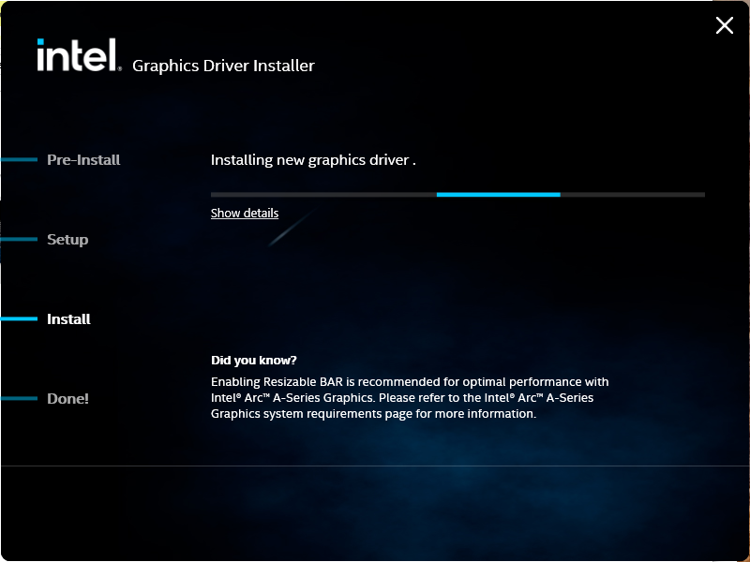Click the Setup step indicator line
The image size is (750, 562).
coord(19,239)
